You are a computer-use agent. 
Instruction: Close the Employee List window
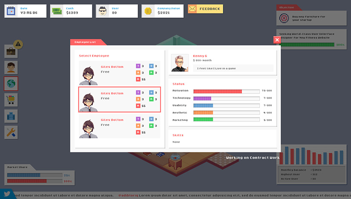click(277, 40)
